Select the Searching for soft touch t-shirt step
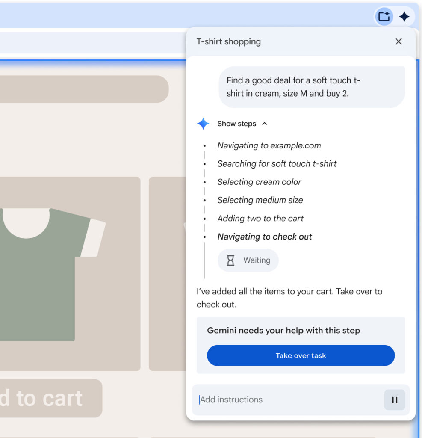This screenshot has width=422, height=438. (x=277, y=163)
